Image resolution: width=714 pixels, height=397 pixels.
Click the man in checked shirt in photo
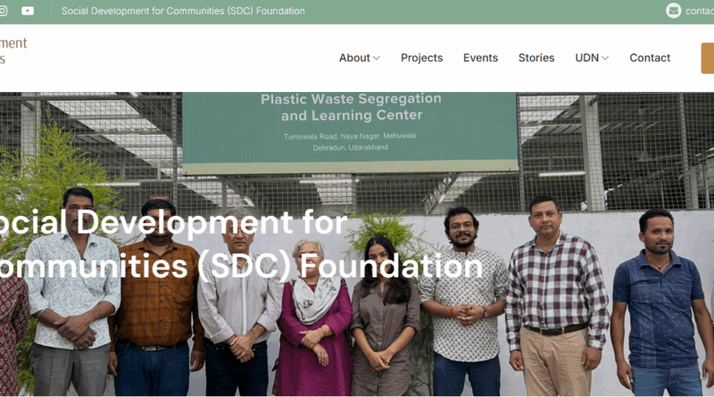[x=556, y=296]
